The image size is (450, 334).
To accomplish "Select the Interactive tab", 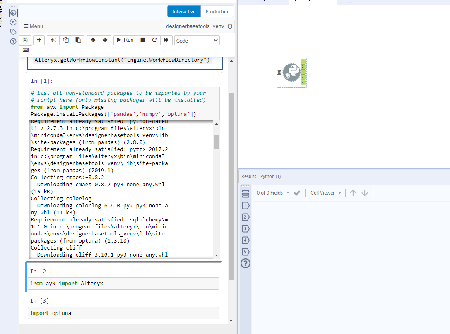I will coord(184,11).
